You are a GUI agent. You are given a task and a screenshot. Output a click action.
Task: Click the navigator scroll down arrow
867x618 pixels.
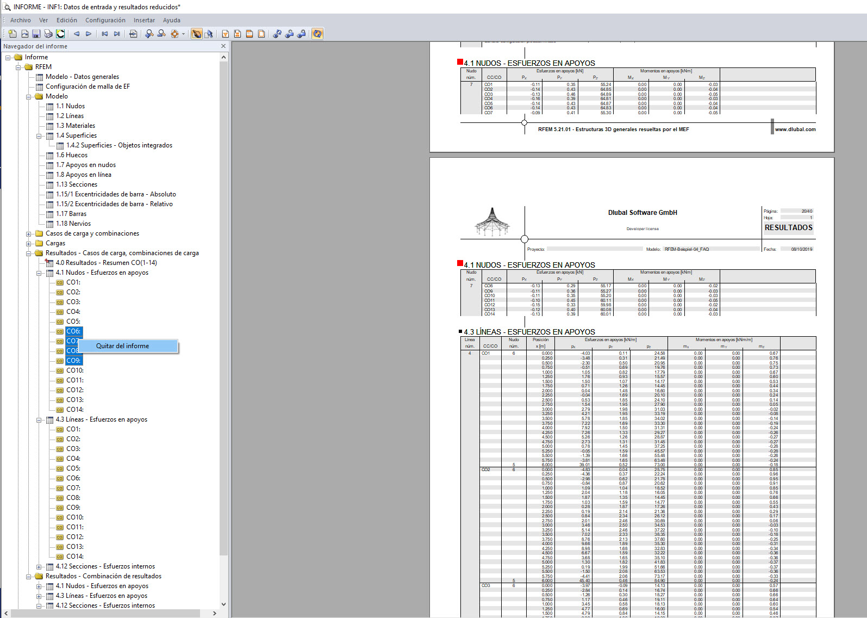coord(223,604)
